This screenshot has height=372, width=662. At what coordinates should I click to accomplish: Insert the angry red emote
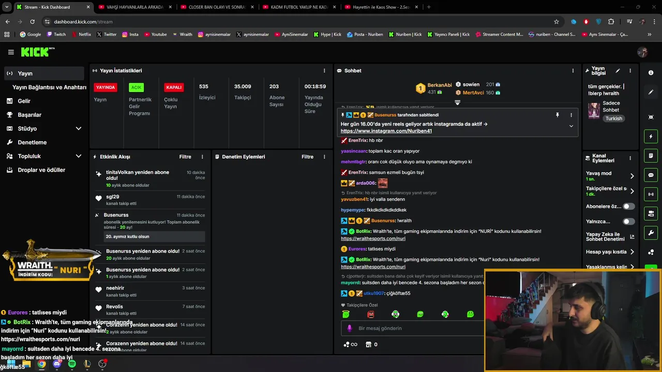coord(371,314)
